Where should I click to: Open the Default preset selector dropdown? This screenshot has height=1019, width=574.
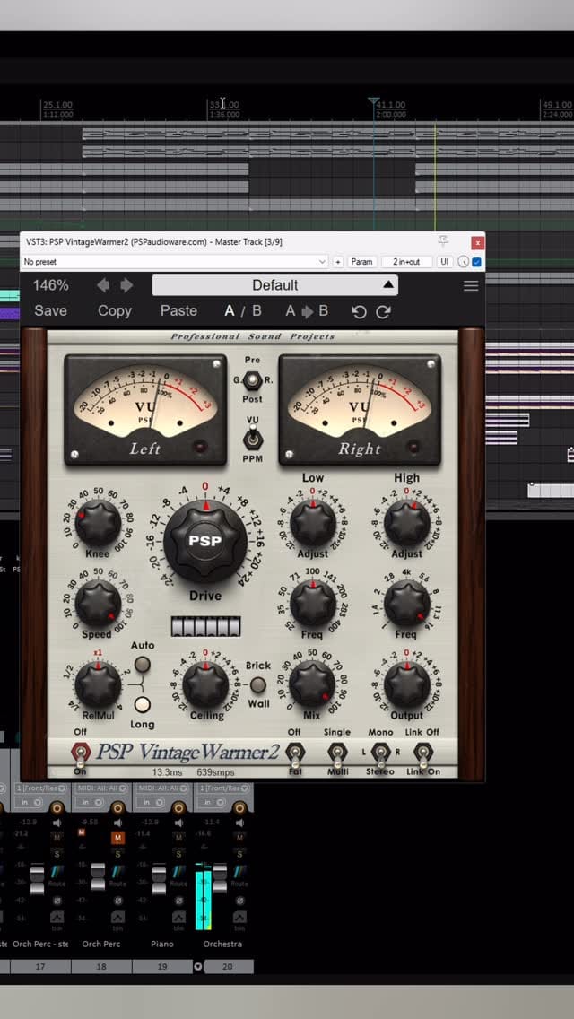point(275,285)
